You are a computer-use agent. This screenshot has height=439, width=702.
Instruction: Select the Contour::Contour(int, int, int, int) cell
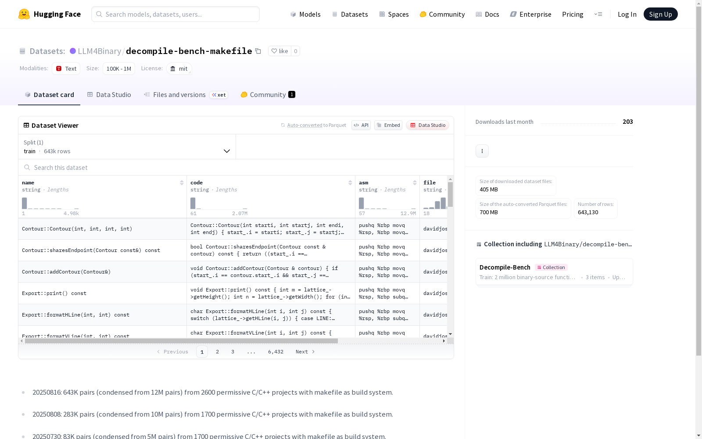(x=103, y=229)
